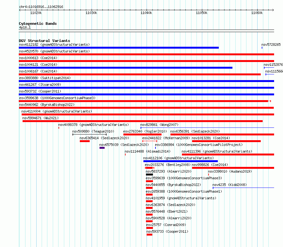283x247 pixels.
Task: Click the 11060k ruler tick label
Action: tap(257, 13)
